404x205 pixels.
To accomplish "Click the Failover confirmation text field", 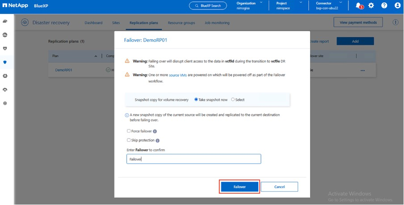I will point(193,159).
